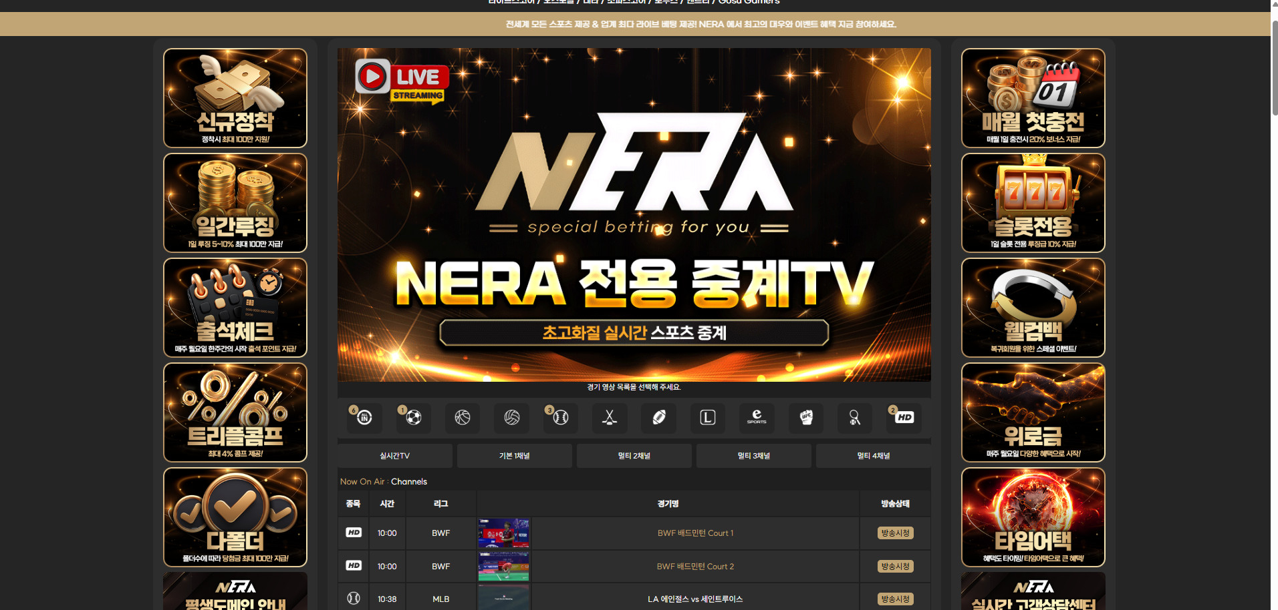Filter streams by the volleyball icon
The height and width of the screenshot is (610, 1278).
coord(512,417)
